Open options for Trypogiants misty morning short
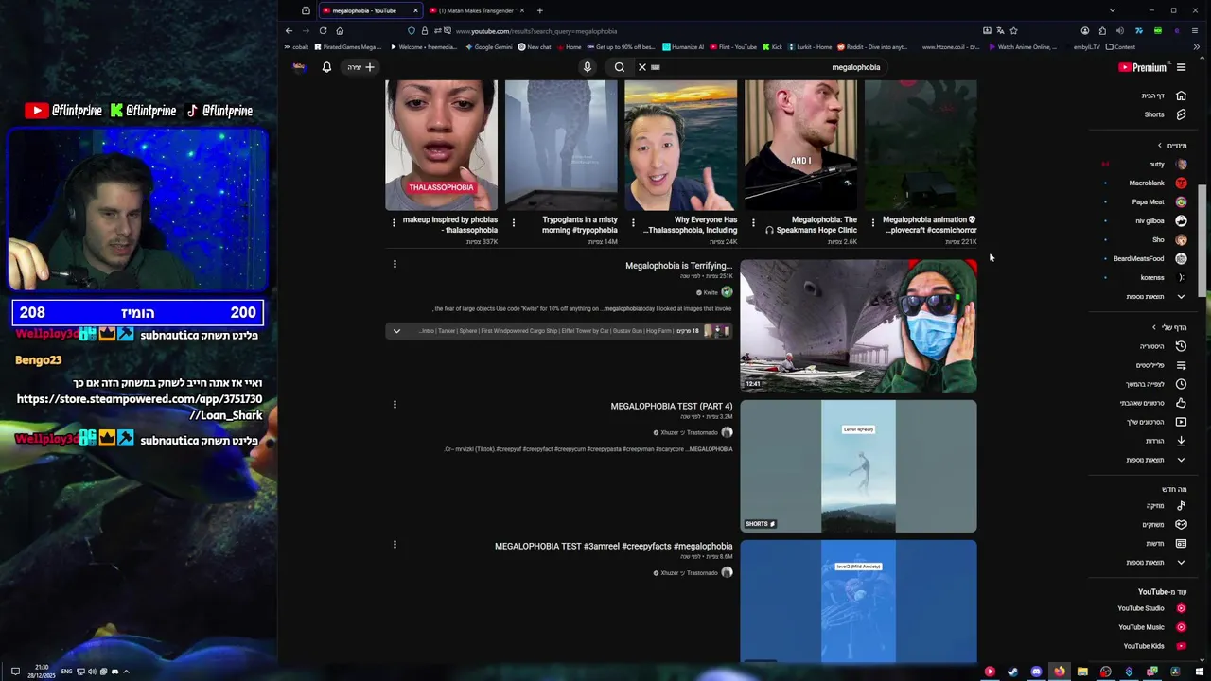Viewport: 1211px width, 681px height. point(513,222)
